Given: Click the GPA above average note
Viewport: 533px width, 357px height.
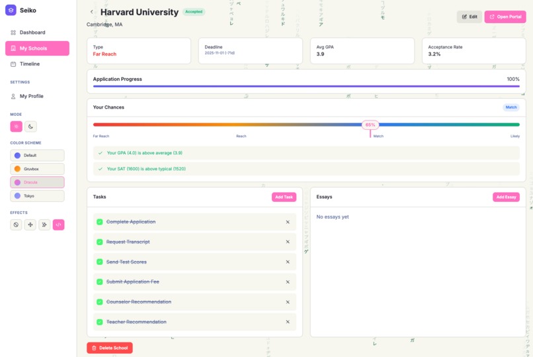Looking at the screenshot, I should (306, 153).
